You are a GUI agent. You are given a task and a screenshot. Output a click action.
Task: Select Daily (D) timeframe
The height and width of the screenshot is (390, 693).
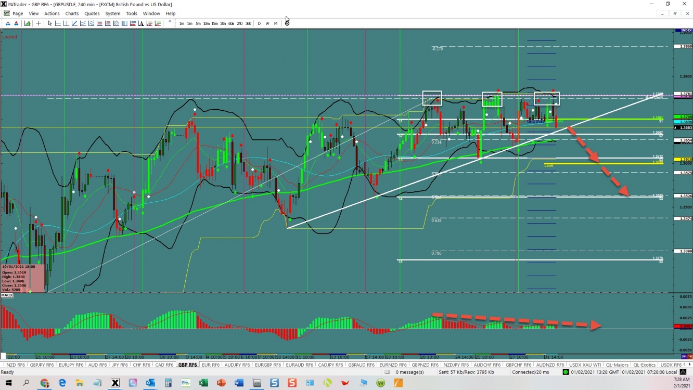(259, 23)
